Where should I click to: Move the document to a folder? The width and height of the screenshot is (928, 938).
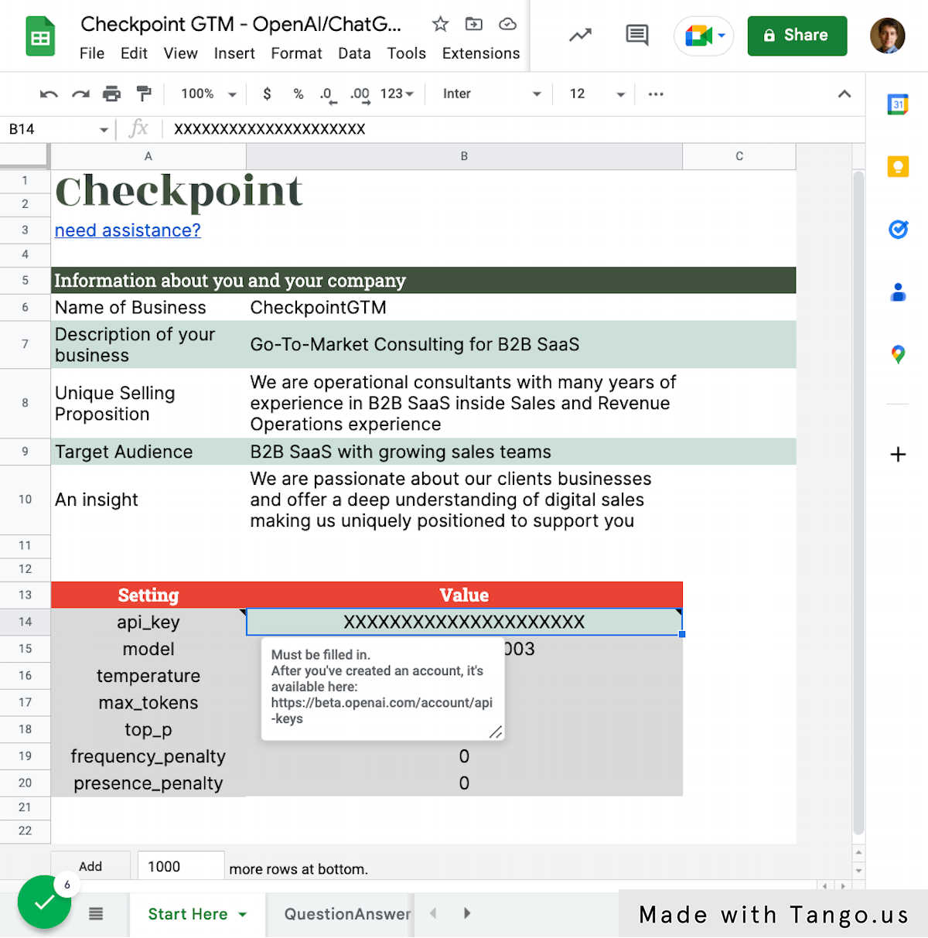tap(474, 24)
